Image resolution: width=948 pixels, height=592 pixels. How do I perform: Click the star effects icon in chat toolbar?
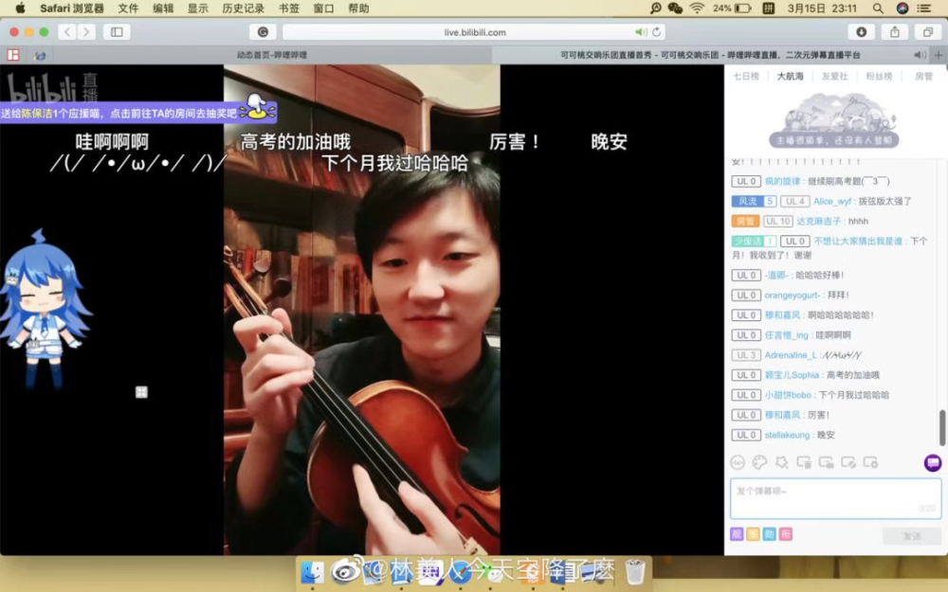pos(781,462)
